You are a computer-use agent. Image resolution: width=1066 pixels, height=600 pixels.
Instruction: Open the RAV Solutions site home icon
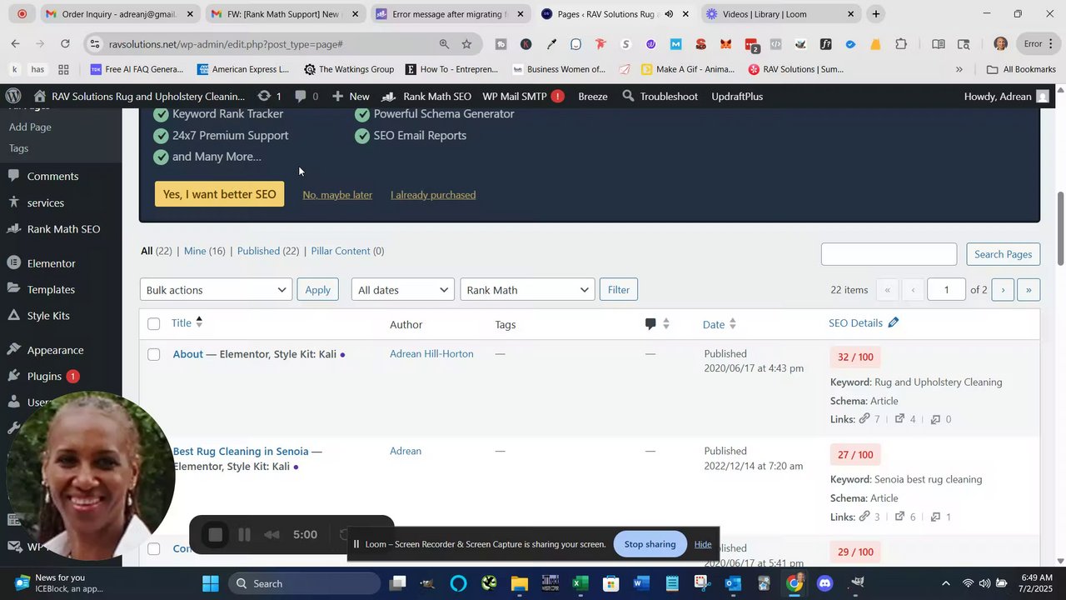tap(39, 96)
